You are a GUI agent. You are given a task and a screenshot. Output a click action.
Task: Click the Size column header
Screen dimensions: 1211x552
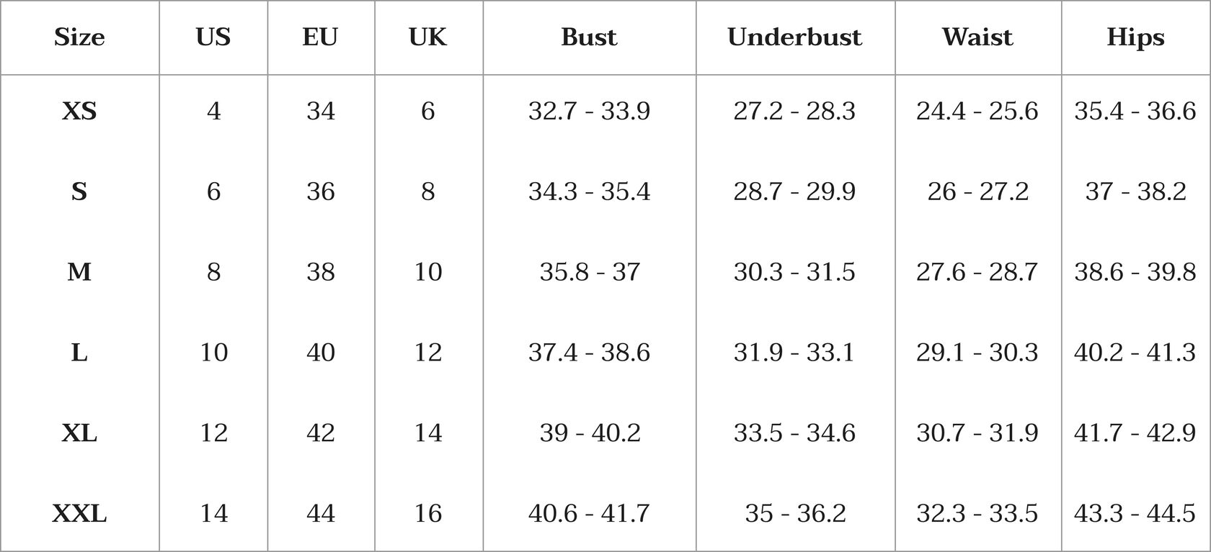pyautogui.click(x=79, y=37)
